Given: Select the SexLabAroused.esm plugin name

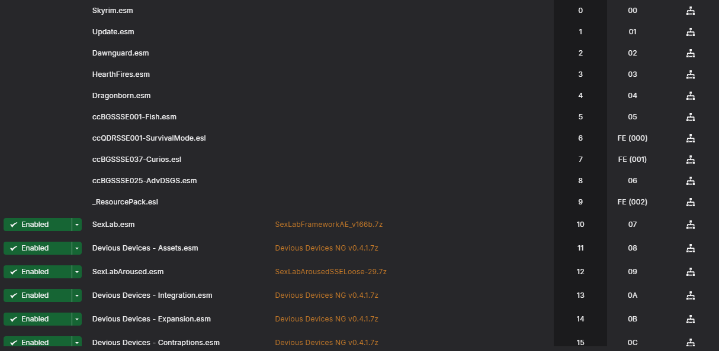Looking at the screenshot, I should tap(128, 272).
